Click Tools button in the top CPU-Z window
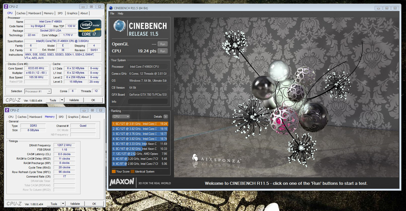 pyautogui.click(x=53, y=100)
